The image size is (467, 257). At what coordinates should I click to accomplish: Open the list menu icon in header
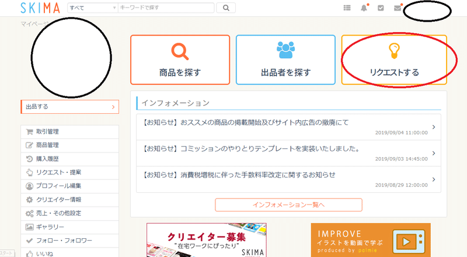pos(347,8)
